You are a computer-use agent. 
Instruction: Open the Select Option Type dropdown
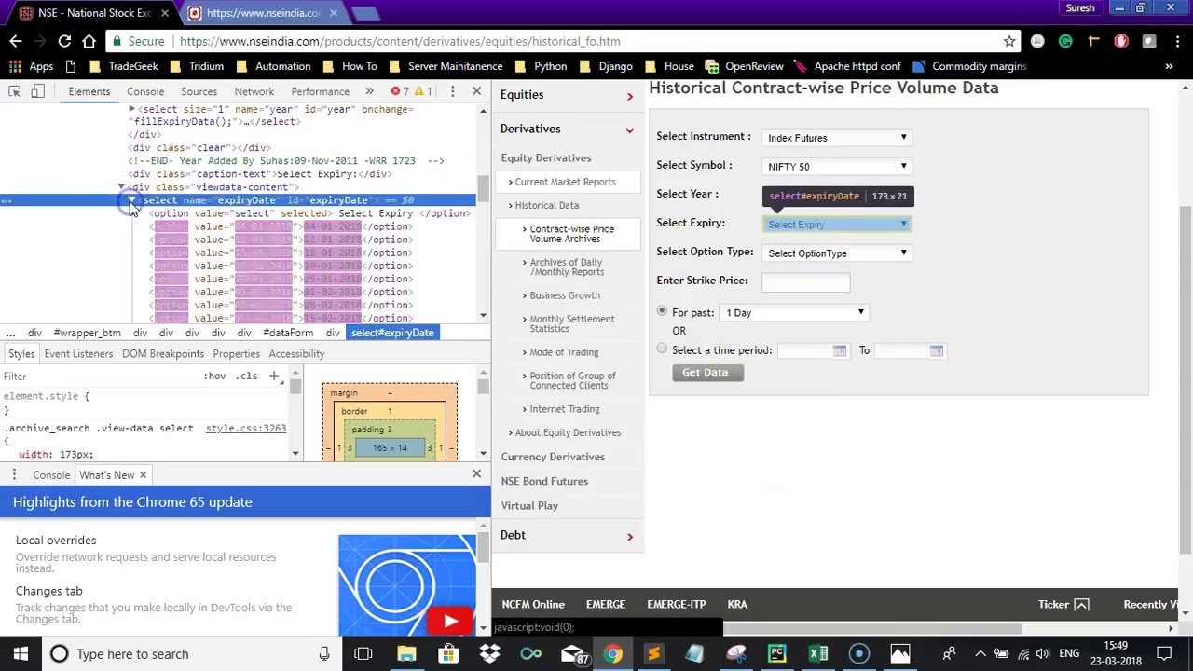(837, 253)
